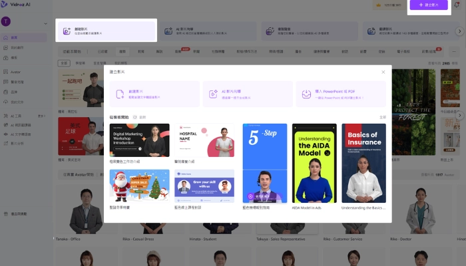466x266 pixels.
Task: Open the red American football template thumbnail
Action: 81,136
